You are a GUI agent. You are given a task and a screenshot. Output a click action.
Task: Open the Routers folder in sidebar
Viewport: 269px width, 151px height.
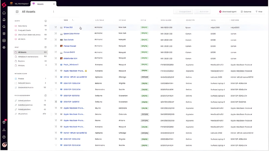point(21,61)
